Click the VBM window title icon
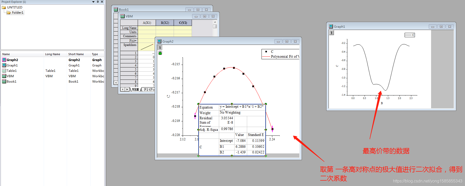Screen dimensions: 465x186 (x=123, y=16)
